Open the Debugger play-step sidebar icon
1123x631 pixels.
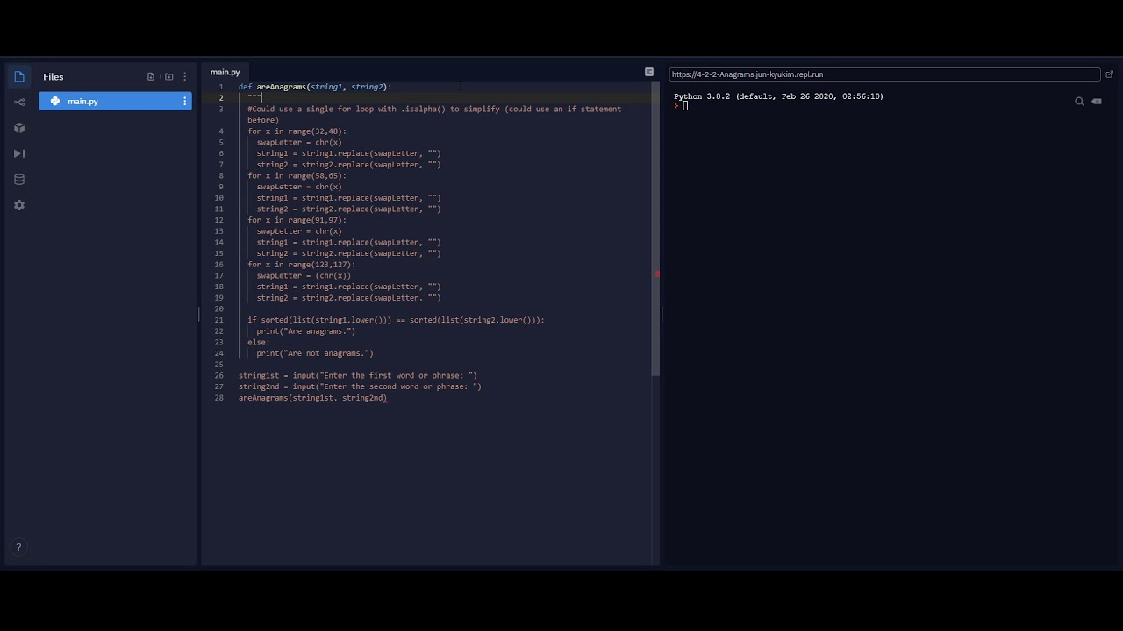click(19, 153)
